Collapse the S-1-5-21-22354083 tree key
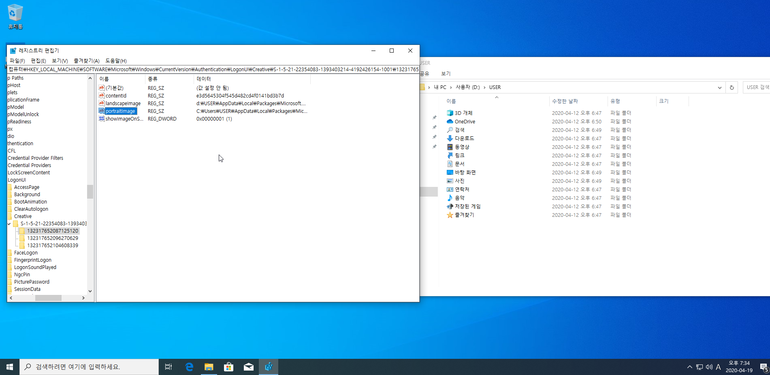 tap(9, 224)
